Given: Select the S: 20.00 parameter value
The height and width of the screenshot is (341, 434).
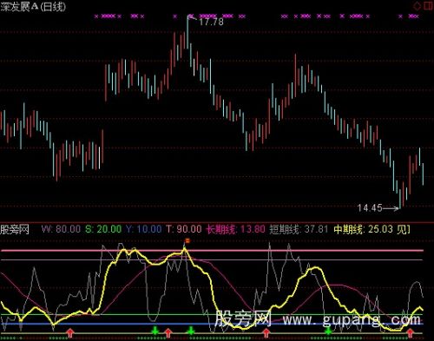Looking at the screenshot, I should 103,229.
